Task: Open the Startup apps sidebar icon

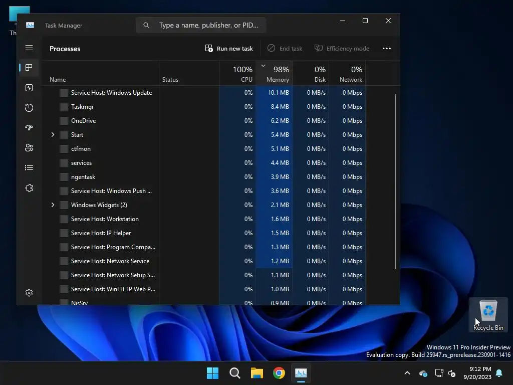Action: coord(29,128)
